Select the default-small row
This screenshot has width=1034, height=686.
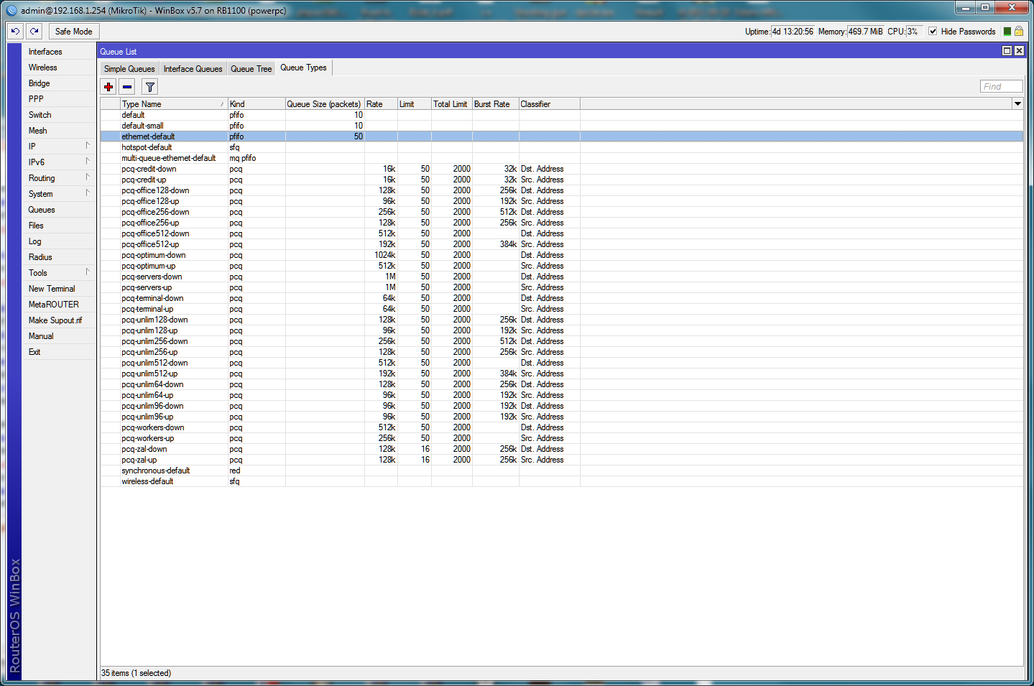tap(561, 126)
